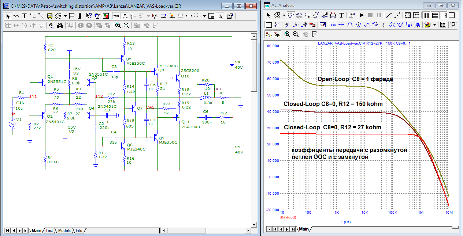Image resolution: width=463 pixels, height=236 pixels.
Task: Click the Run analysis play button
Action: [x=362, y=15]
